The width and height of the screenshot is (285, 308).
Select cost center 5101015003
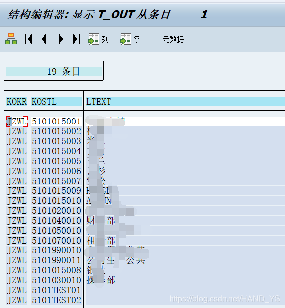click(x=57, y=141)
